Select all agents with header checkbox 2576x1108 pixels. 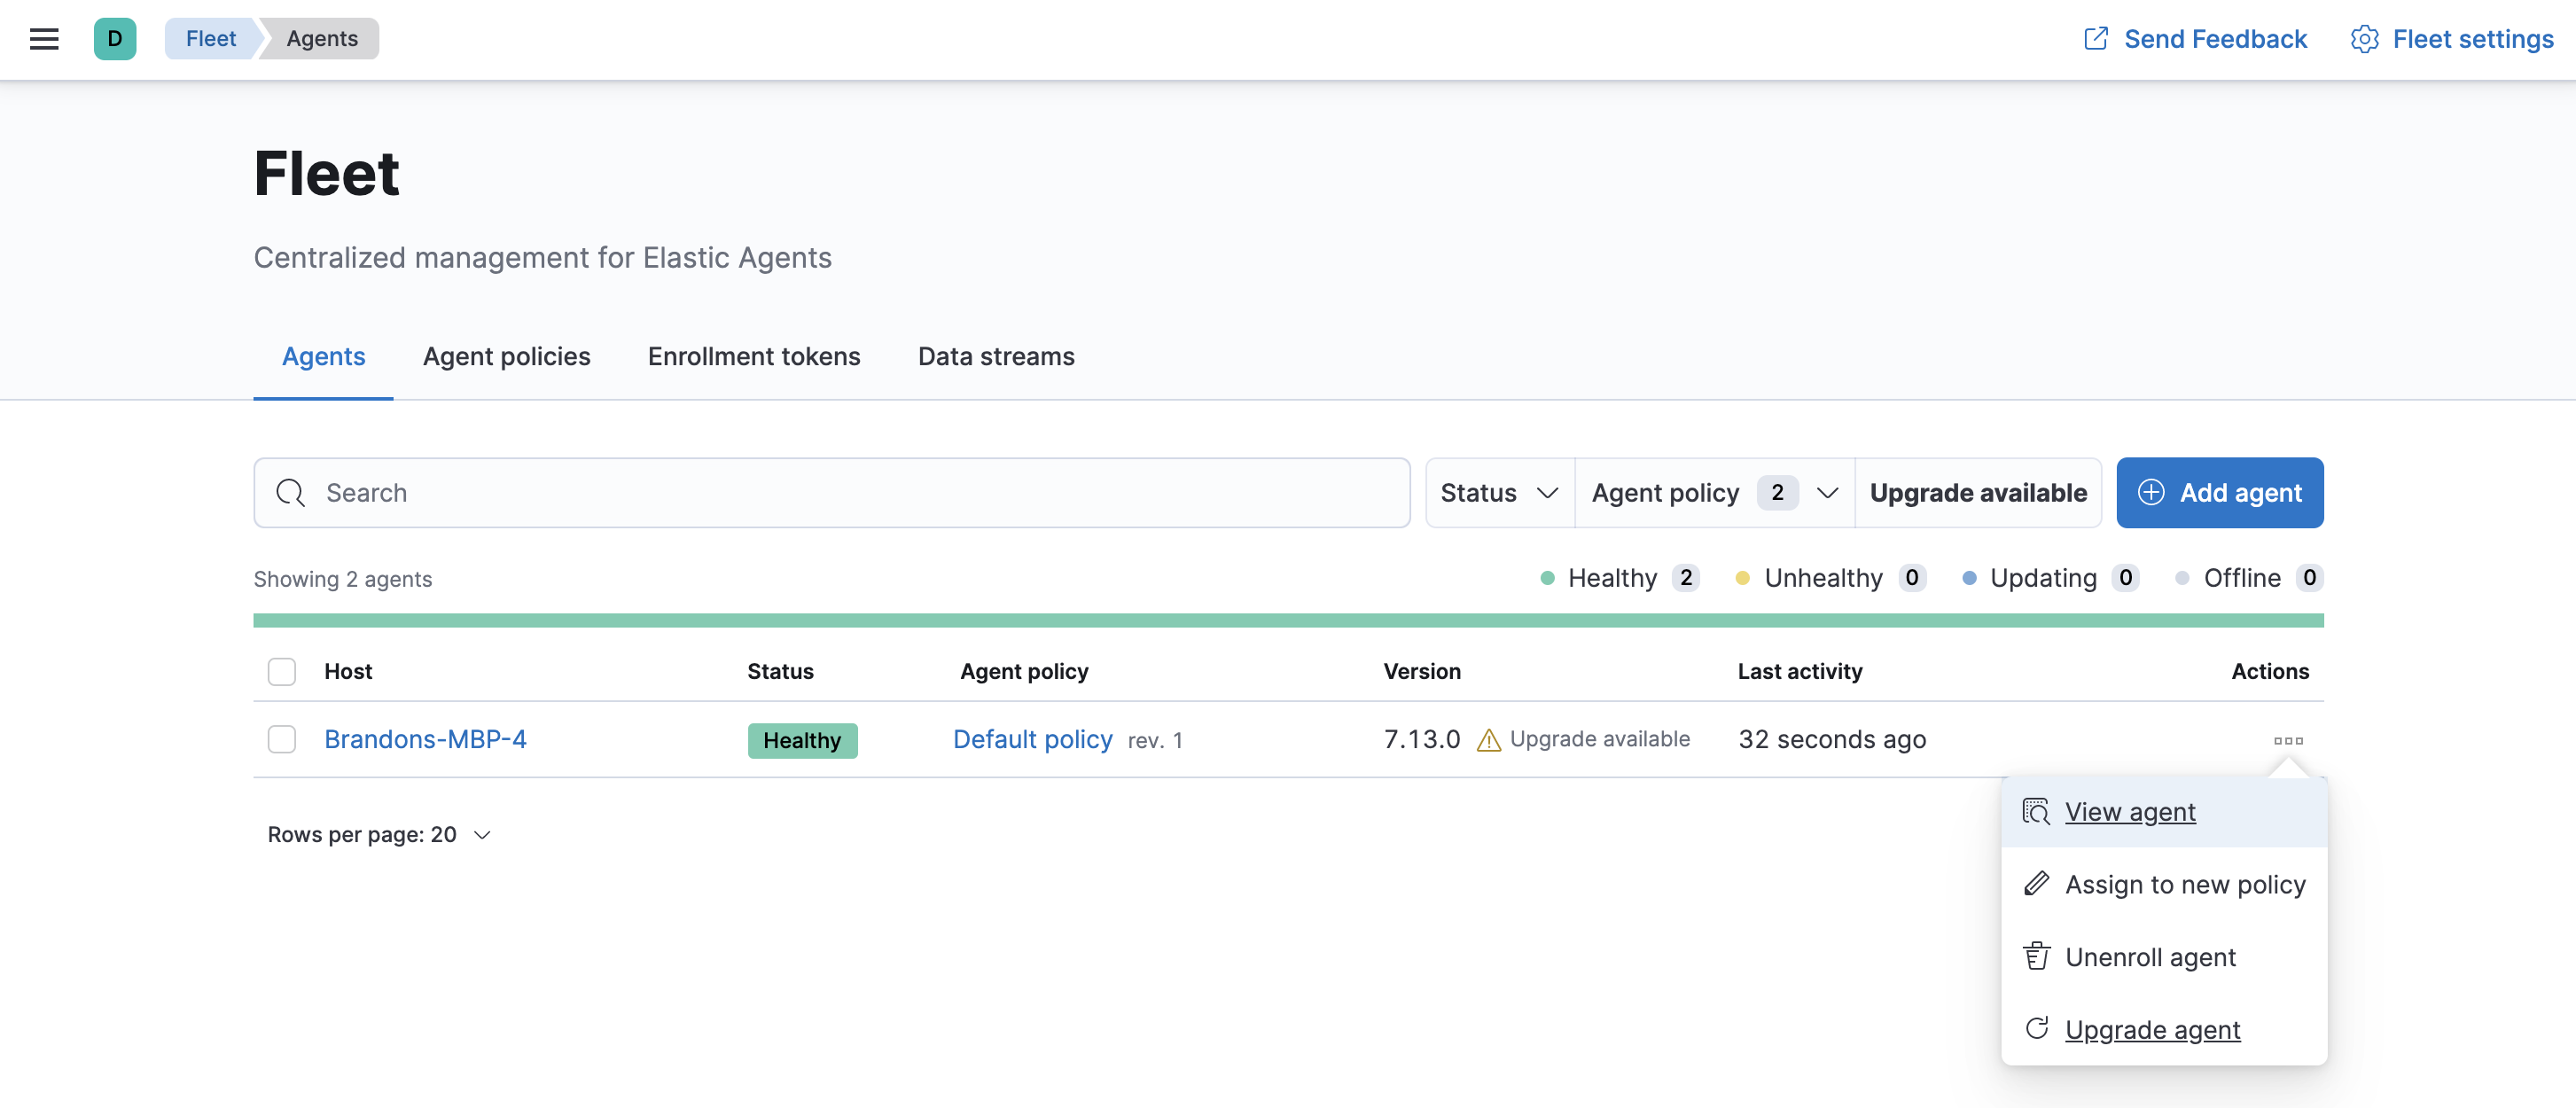[282, 671]
